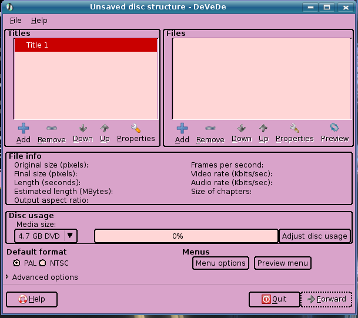The width and height of the screenshot is (358, 318).
Task: Click Remove icon in Titles panel
Action: click(x=51, y=128)
